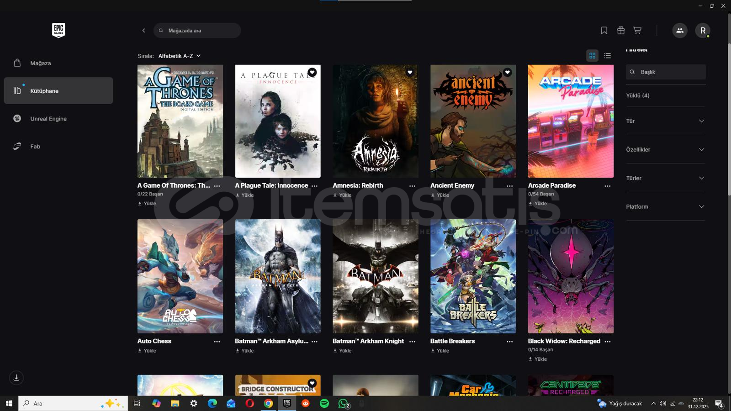Open more options for Black Widow: Recharged

point(608,342)
